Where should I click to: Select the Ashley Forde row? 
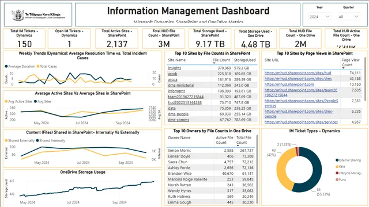click(211, 168)
